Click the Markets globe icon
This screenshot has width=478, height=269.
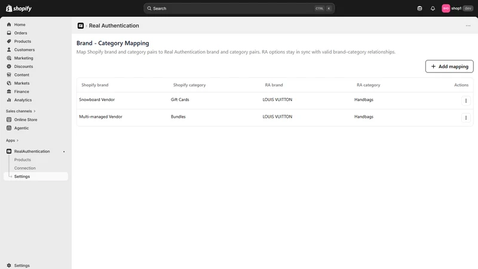pos(9,83)
